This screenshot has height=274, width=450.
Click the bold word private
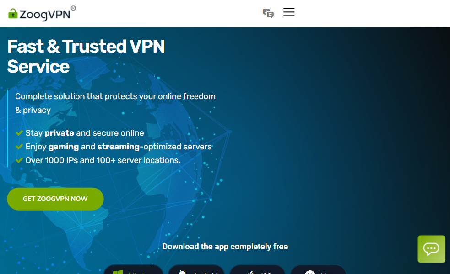click(x=59, y=133)
